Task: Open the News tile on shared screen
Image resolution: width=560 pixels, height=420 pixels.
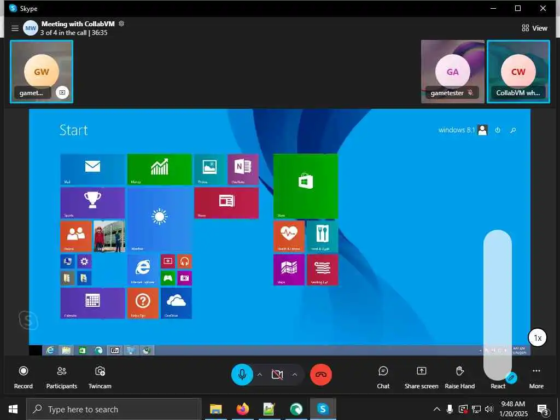Action: [x=226, y=203]
